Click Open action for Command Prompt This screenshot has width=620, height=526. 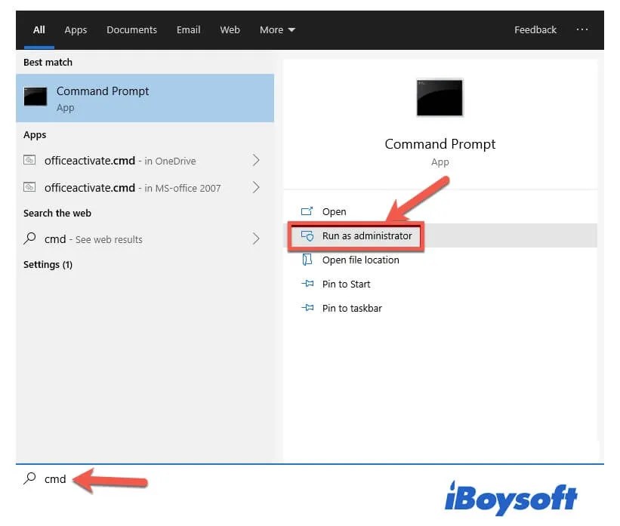pos(440,211)
